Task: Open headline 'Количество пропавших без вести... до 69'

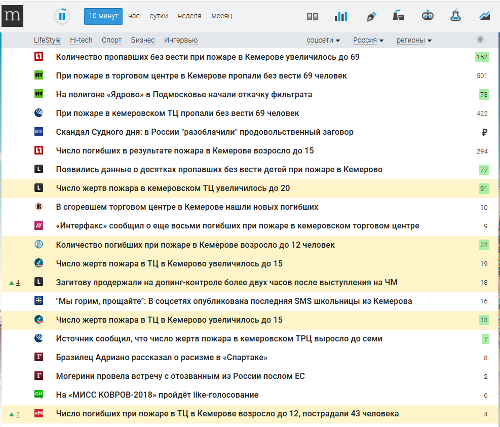Action: tap(208, 57)
